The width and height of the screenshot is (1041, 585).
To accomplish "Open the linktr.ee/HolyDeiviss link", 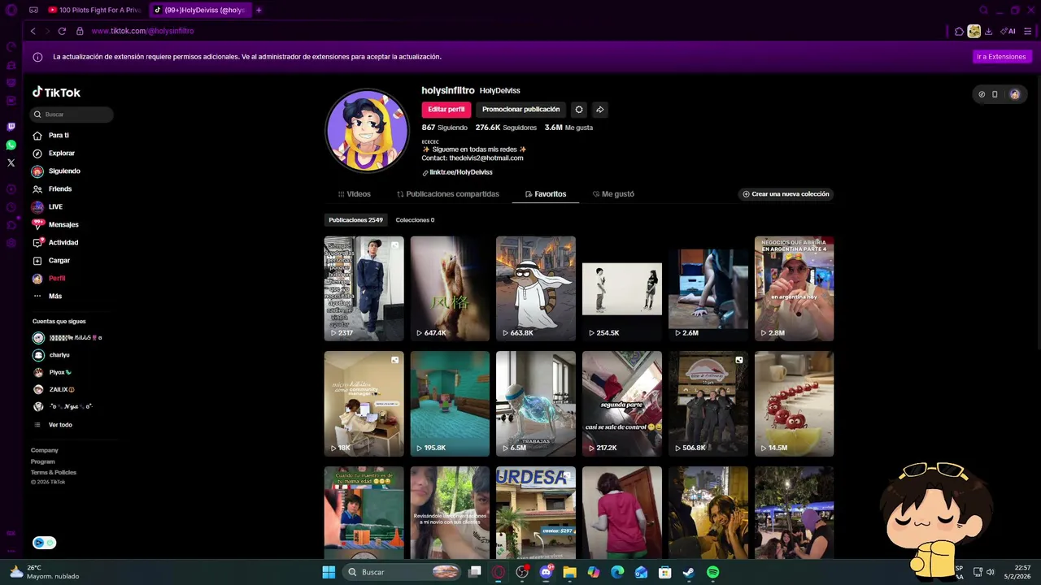I will tap(461, 172).
